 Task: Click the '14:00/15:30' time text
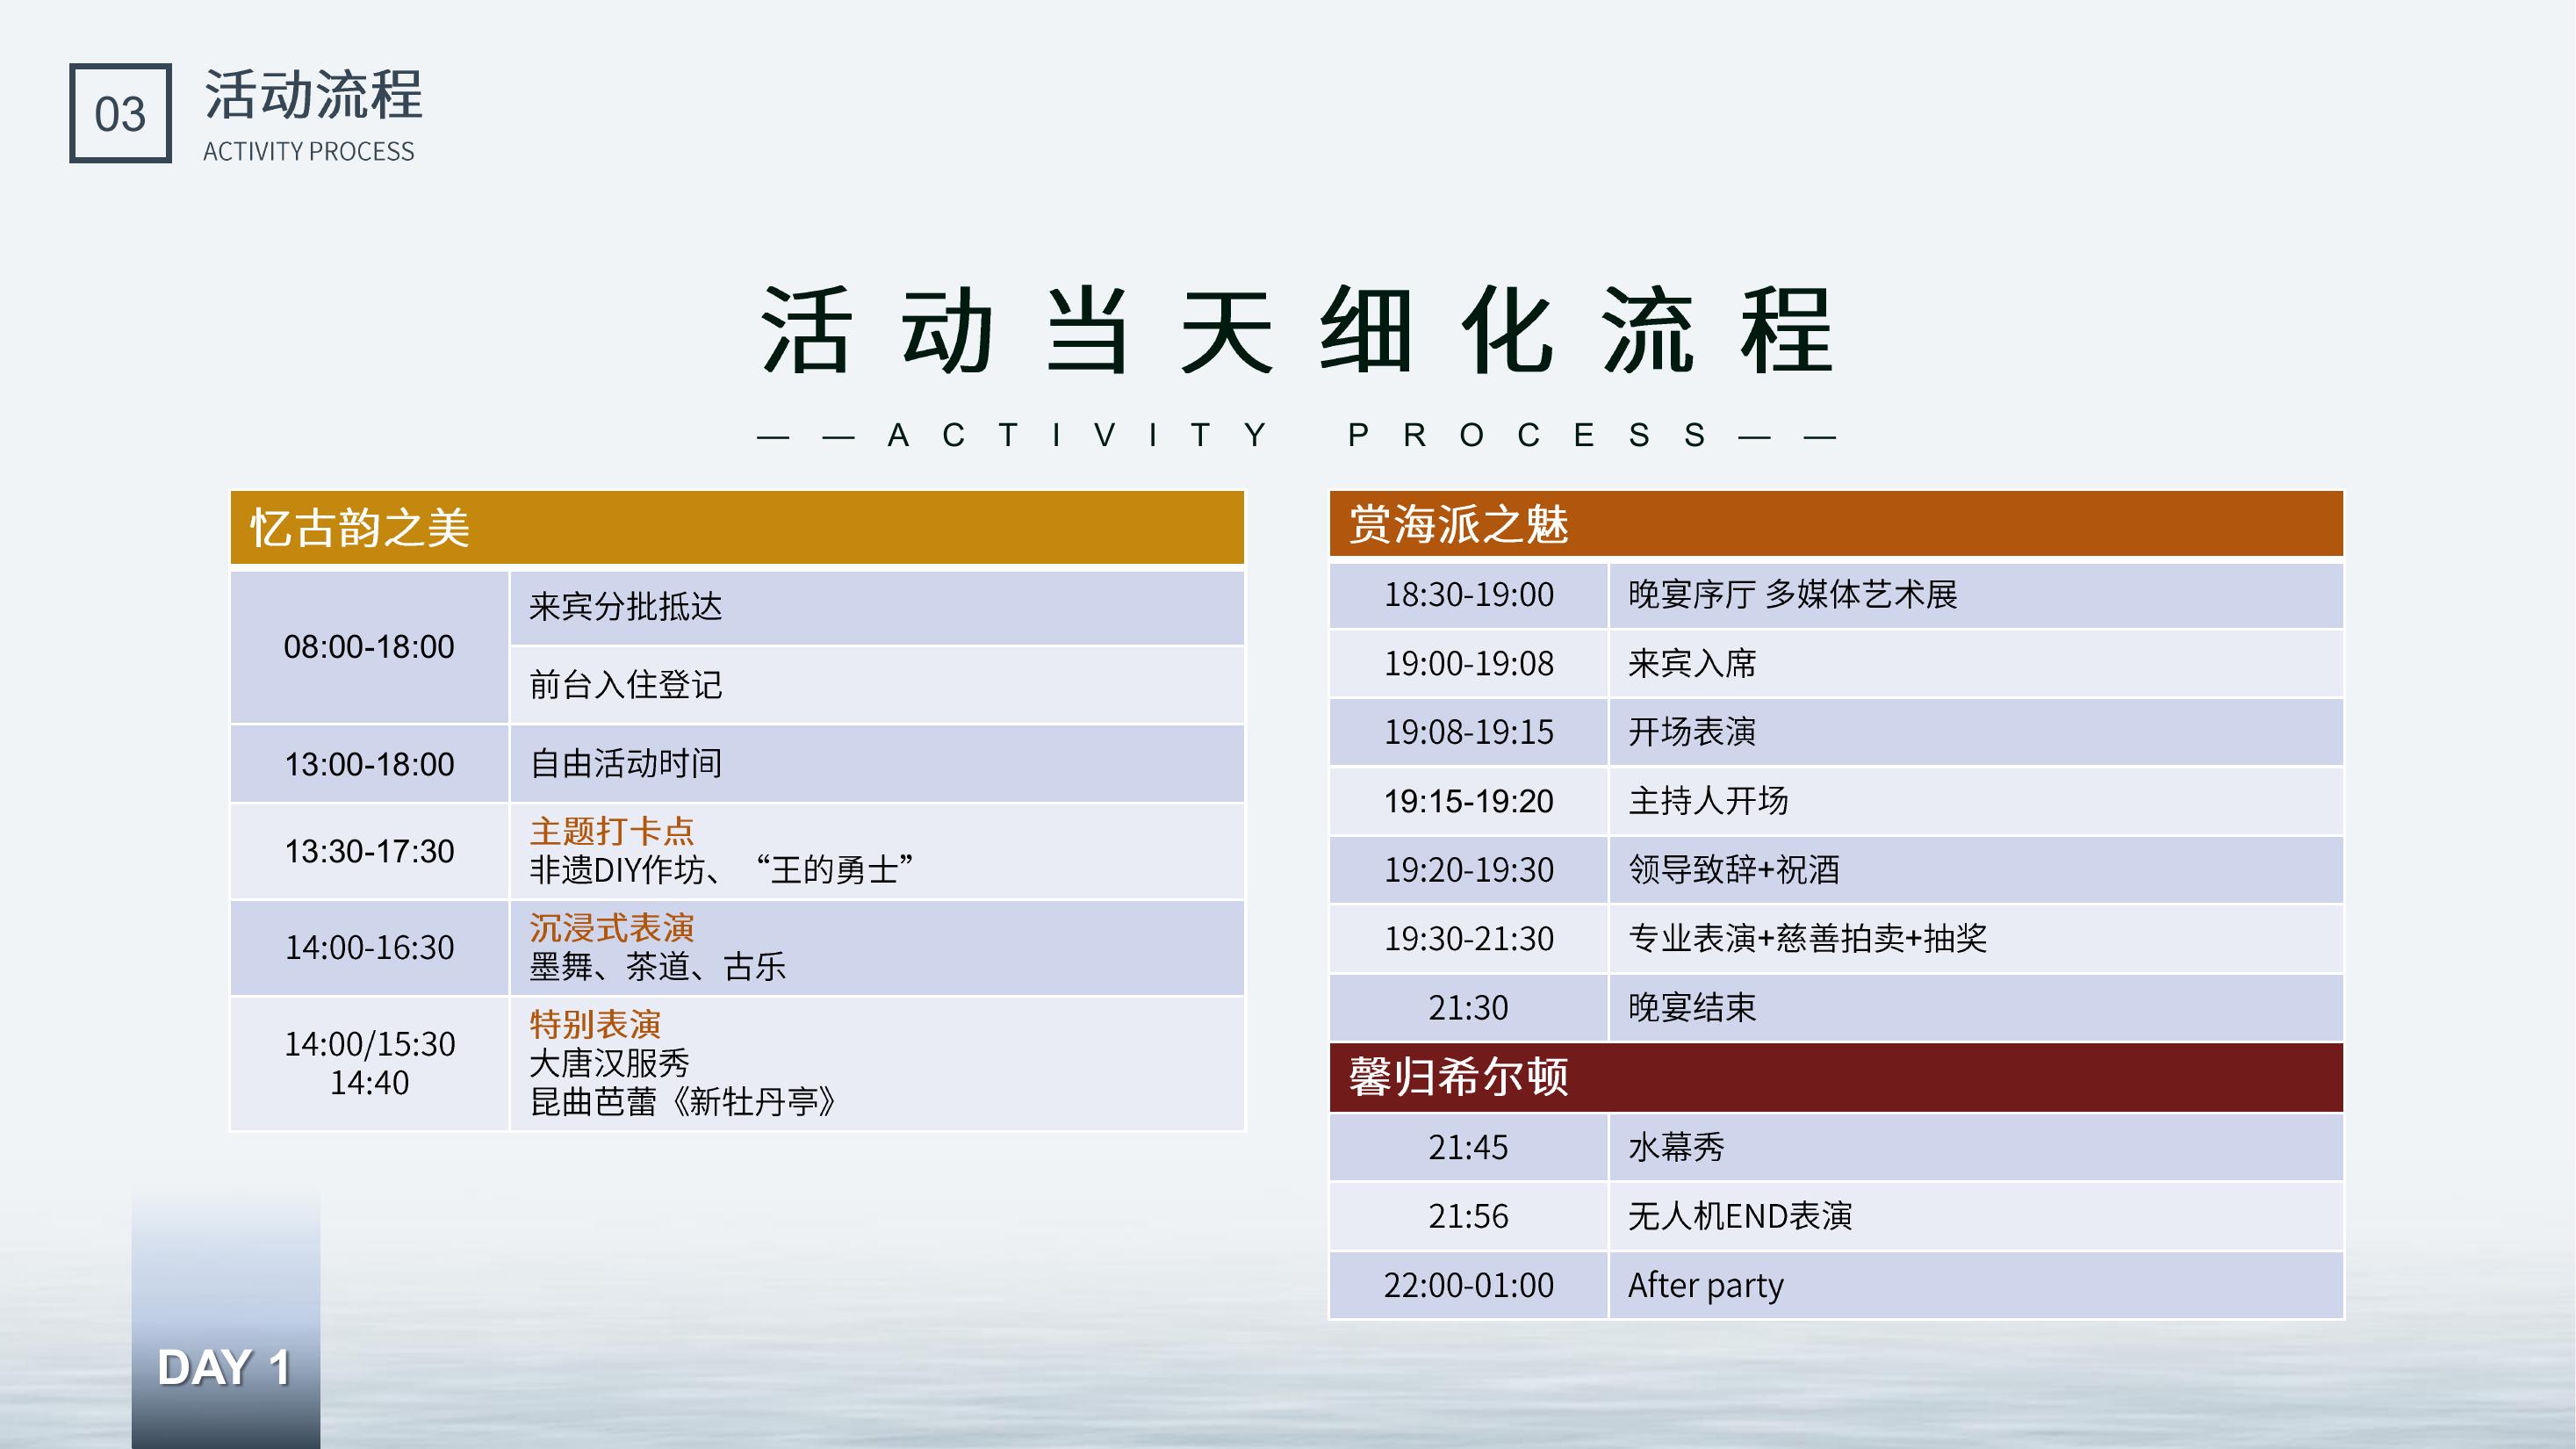coord(369,1044)
